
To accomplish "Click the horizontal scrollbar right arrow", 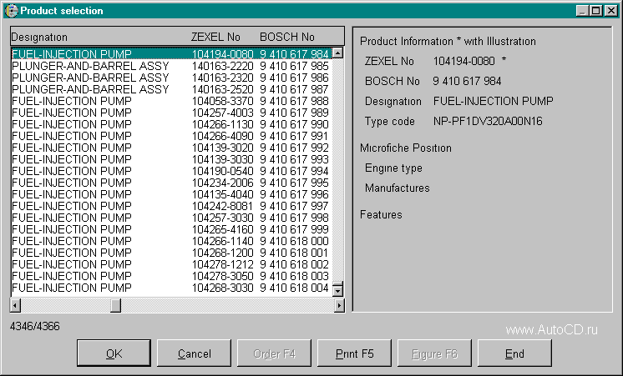I will click(339, 305).
